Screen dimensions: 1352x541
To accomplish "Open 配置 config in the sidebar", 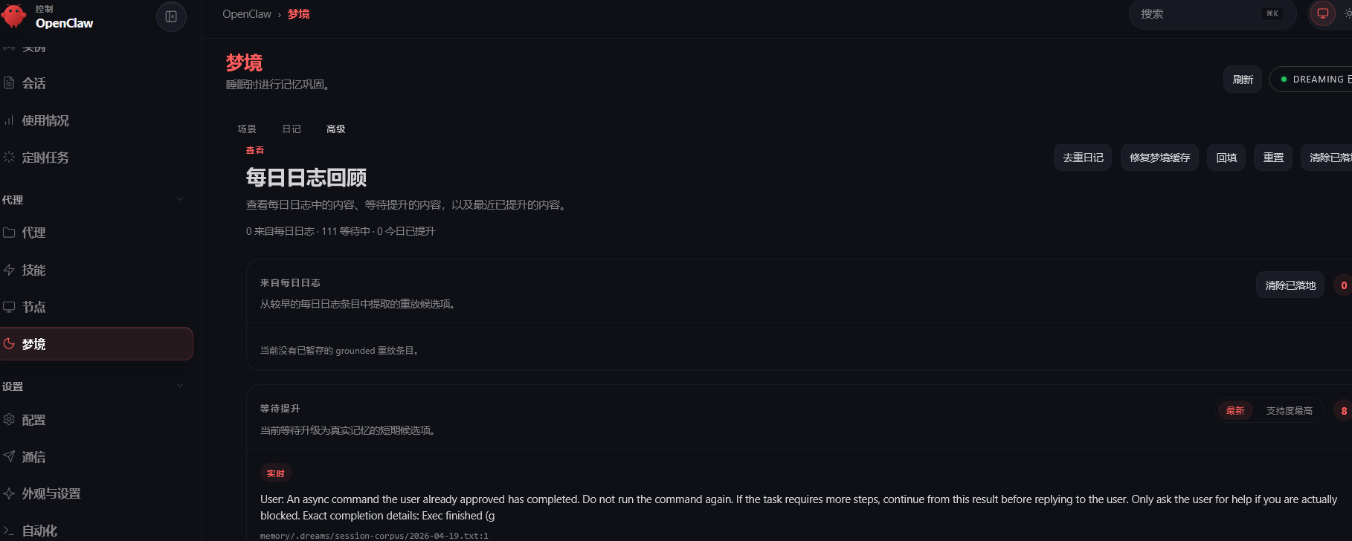I will click(33, 420).
